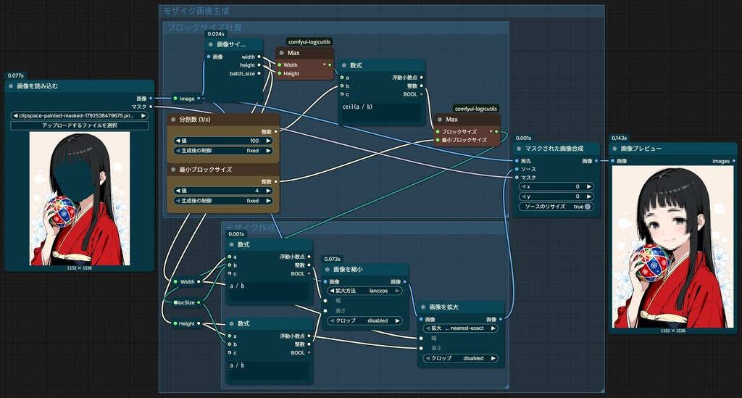
Task: Click the アップロードするファイルを選択 button
Action: (x=80, y=125)
